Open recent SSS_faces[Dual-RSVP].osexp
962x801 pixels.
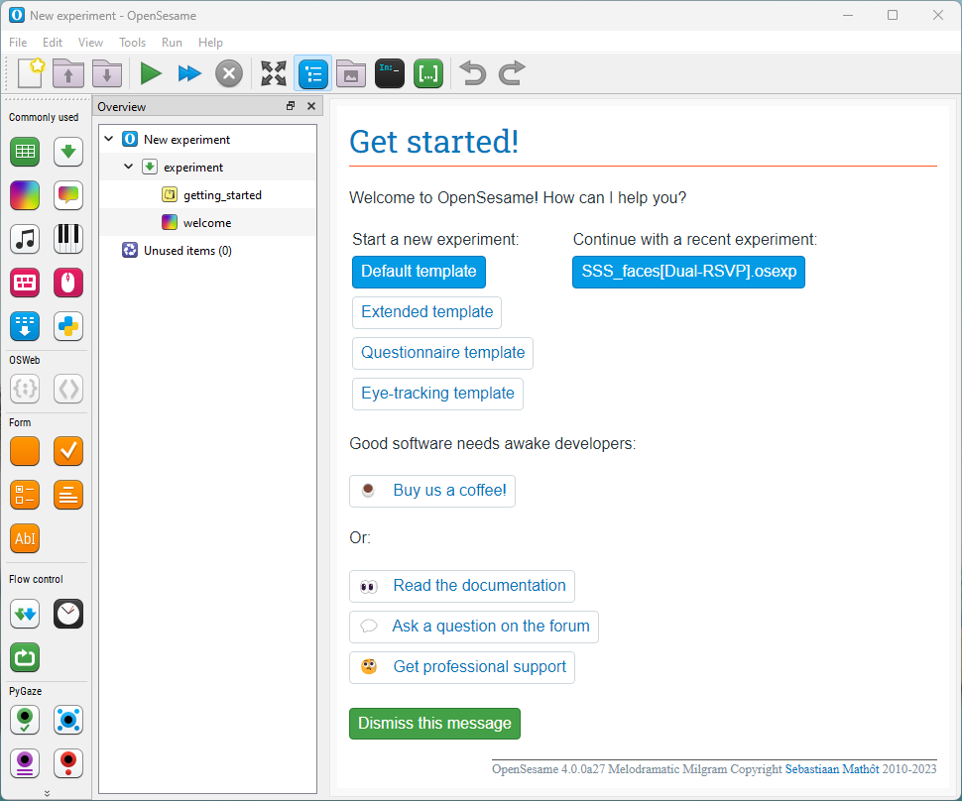(x=688, y=272)
